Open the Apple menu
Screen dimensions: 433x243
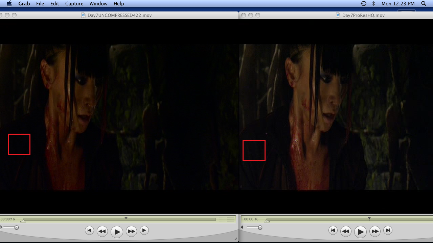tap(9, 4)
